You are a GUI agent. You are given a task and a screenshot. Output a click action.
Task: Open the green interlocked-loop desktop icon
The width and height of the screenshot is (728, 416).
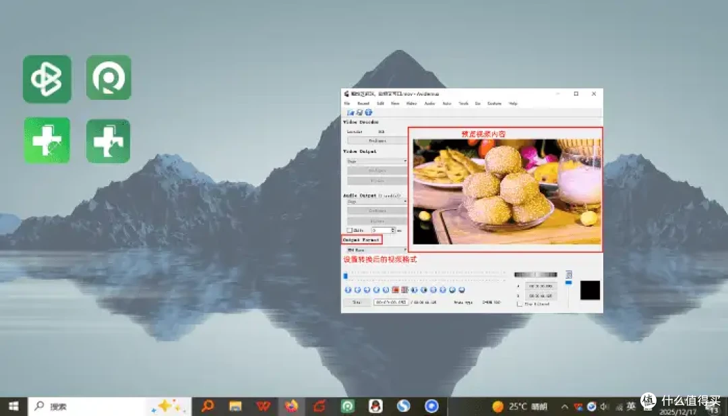[47, 79]
